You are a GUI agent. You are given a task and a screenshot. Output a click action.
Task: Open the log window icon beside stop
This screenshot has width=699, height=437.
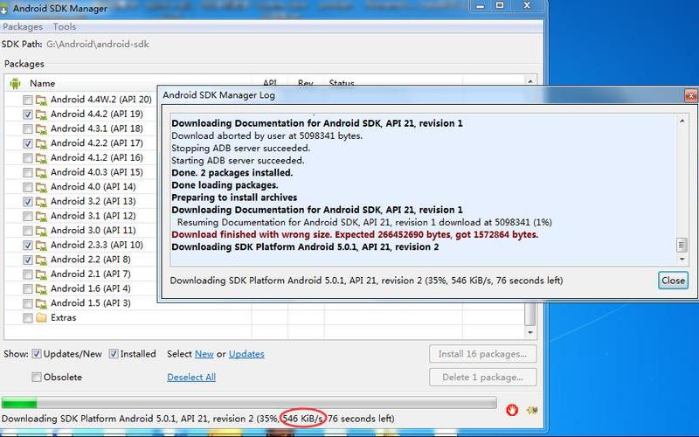pyautogui.click(x=531, y=410)
